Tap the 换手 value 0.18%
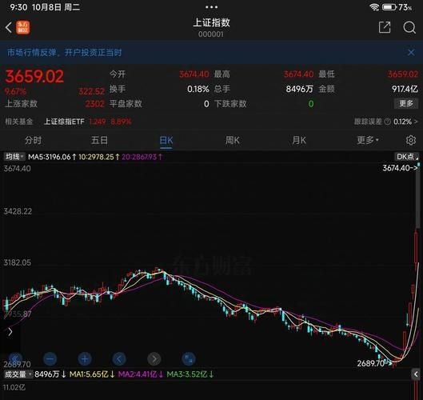The height and width of the screenshot is (400, 423). click(198, 89)
